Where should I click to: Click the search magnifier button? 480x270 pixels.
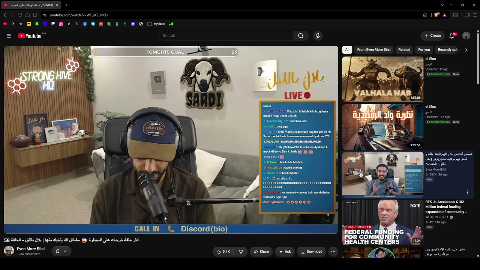point(301,36)
